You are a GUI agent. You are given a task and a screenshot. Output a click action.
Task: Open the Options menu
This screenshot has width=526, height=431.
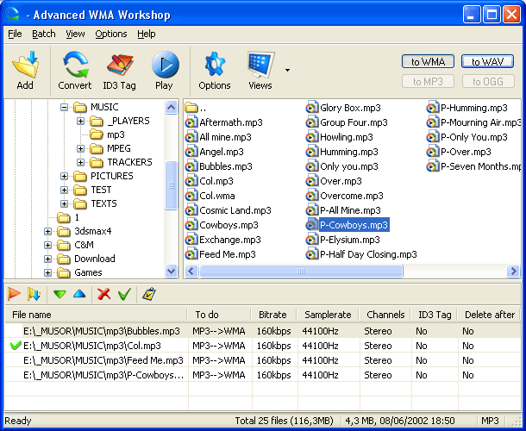click(x=111, y=34)
